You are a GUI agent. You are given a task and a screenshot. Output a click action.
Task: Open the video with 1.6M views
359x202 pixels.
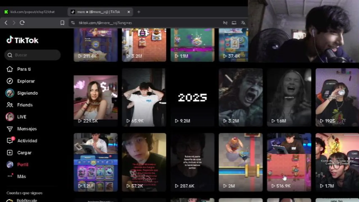click(289, 97)
